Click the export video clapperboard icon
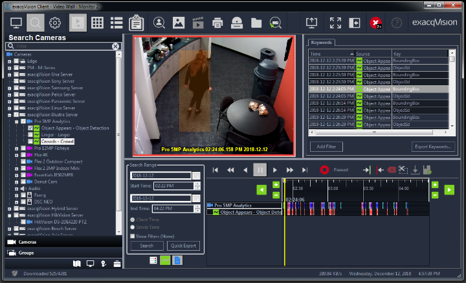Image resolution: width=466 pixels, height=283 pixels. pos(197,23)
